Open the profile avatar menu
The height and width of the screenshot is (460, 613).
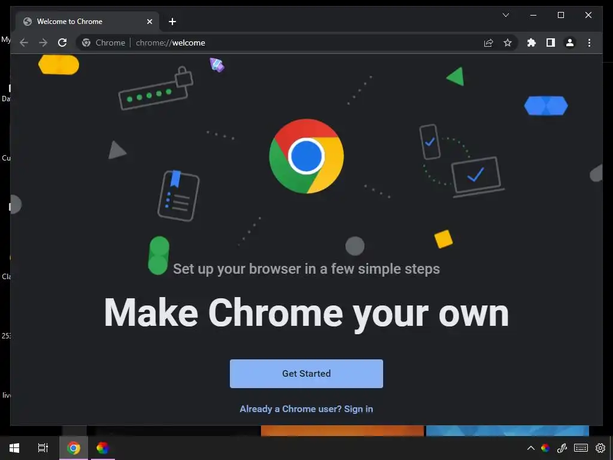pos(570,43)
